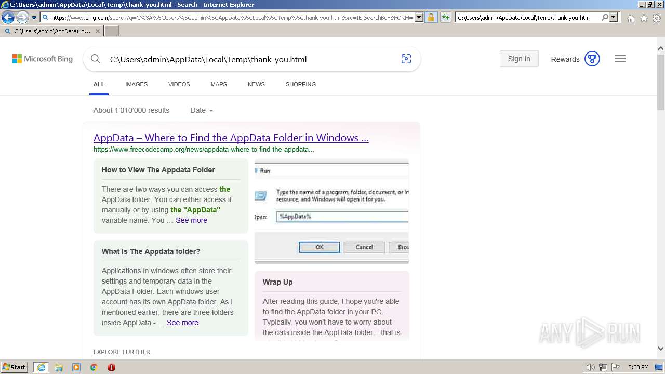Open the Rewards link

565,59
